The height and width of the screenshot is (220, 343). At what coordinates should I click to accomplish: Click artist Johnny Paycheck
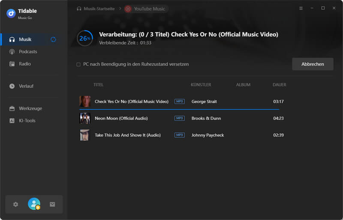coord(208,135)
